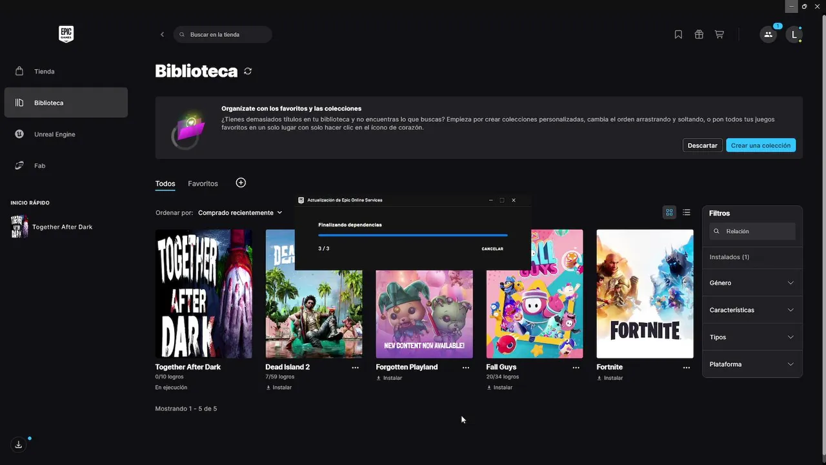This screenshot has width=826, height=465.
Task: Click Crear una colección button
Action: [761, 145]
